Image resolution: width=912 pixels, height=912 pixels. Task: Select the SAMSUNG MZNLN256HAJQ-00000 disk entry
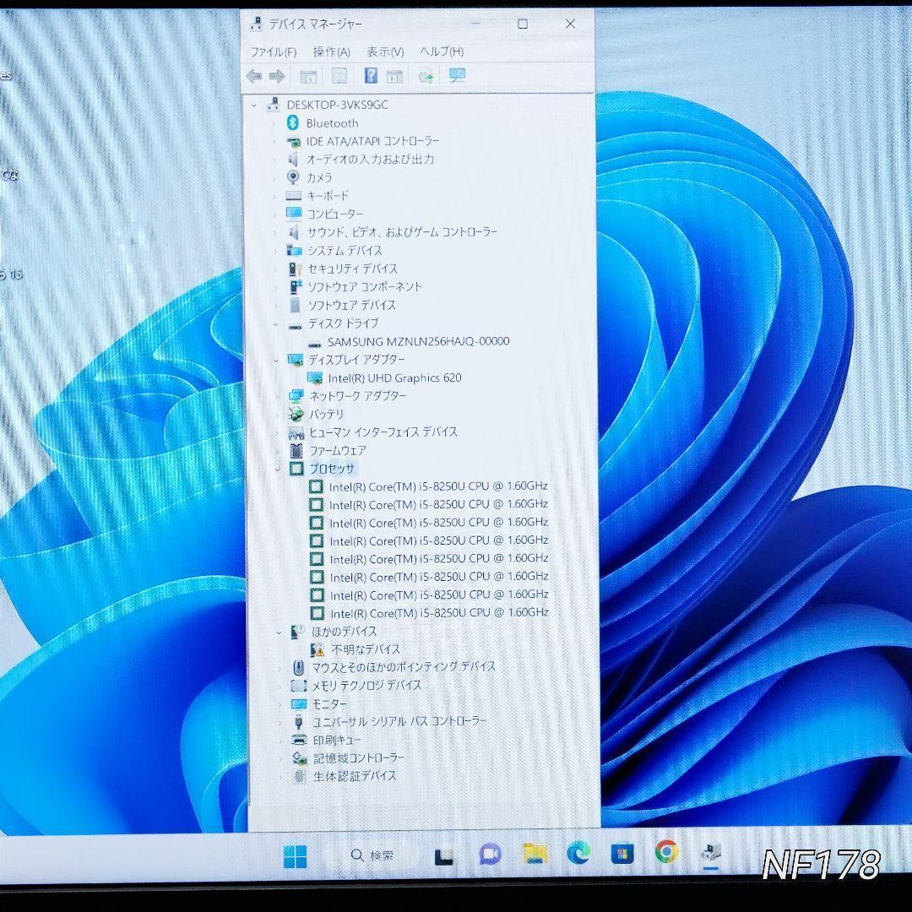tap(418, 342)
